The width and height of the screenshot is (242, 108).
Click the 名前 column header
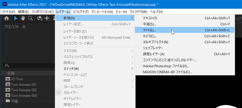[11, 73]
